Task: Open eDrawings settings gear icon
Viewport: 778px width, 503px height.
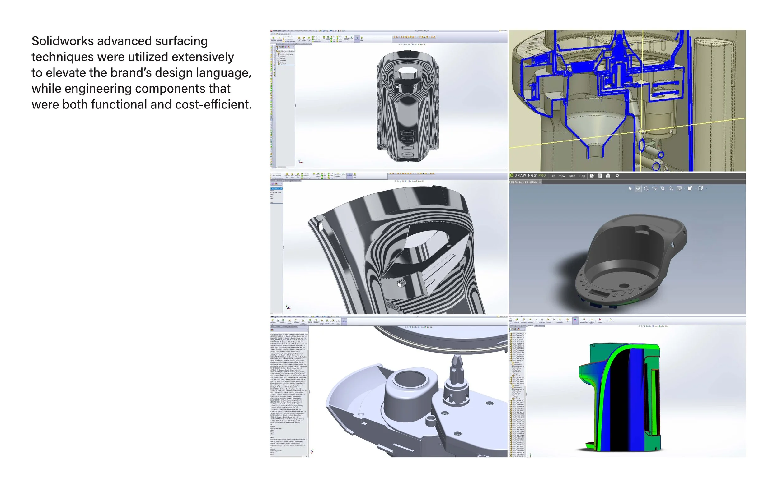Action: pyautogui.click(x=617, y=176)
